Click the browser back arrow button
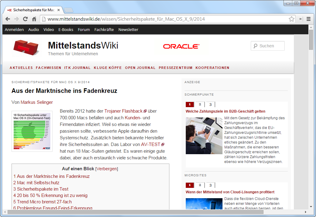 point(8,19)
